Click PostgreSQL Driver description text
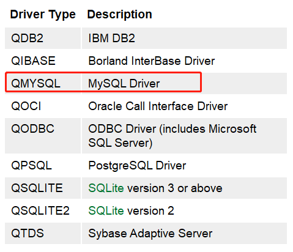Image resolution: width=293 pixels, height=252 pixels. point(137,165)
